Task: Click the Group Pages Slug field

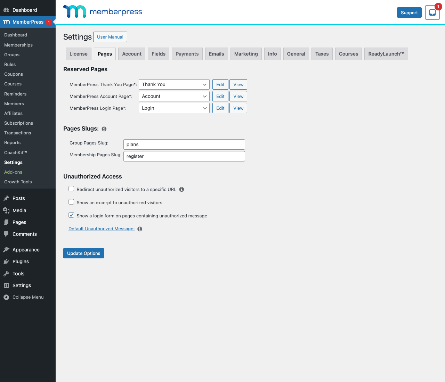Action: (184, 144)
